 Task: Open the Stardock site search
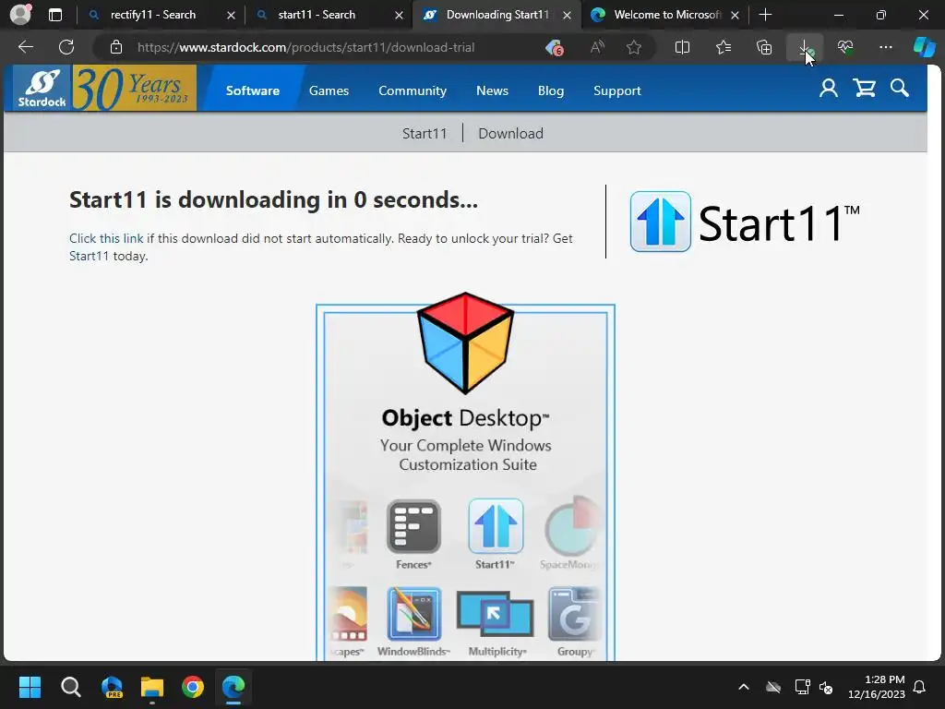click(x=899, y=89)
